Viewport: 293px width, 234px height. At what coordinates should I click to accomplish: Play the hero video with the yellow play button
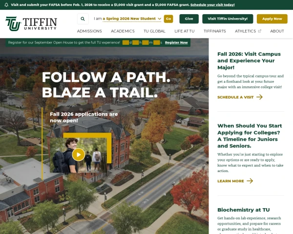[79, 155]
